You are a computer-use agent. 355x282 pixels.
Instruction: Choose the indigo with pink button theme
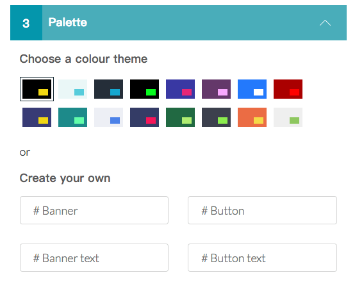point(180,89)
